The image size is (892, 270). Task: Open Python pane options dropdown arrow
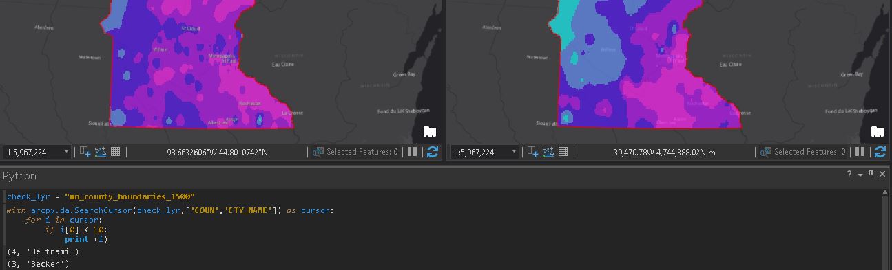[860, 175]
